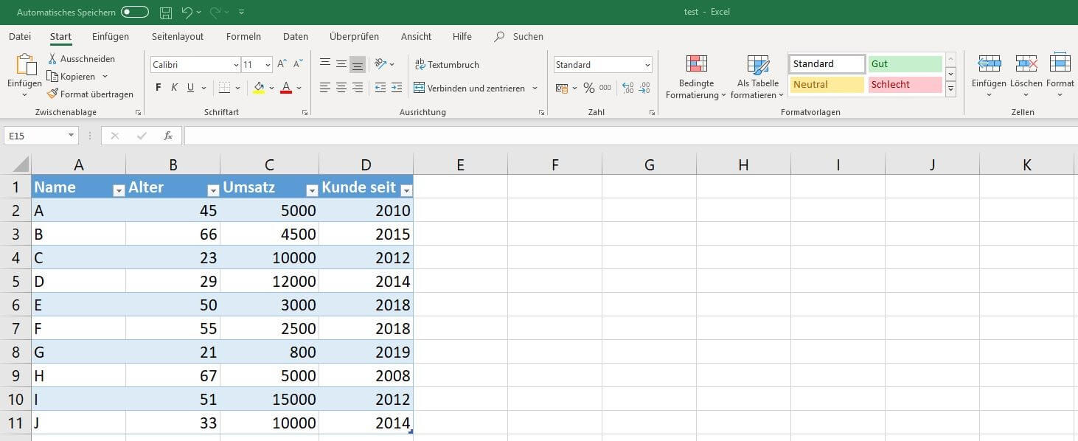This screenshot has height=441, width=1078.
Task: Select column E header
Action: (460, 165)
